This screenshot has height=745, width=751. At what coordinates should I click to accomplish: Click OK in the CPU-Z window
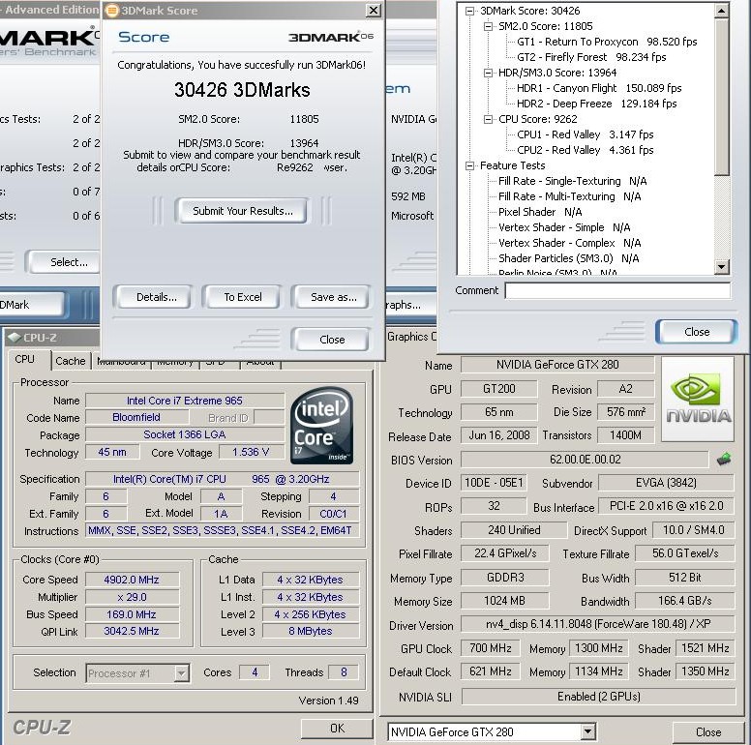[x=337, y=729]
